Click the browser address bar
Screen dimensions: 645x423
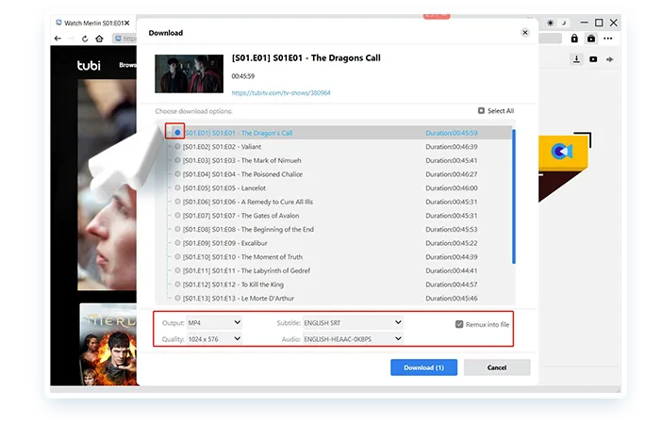[124, 39]
